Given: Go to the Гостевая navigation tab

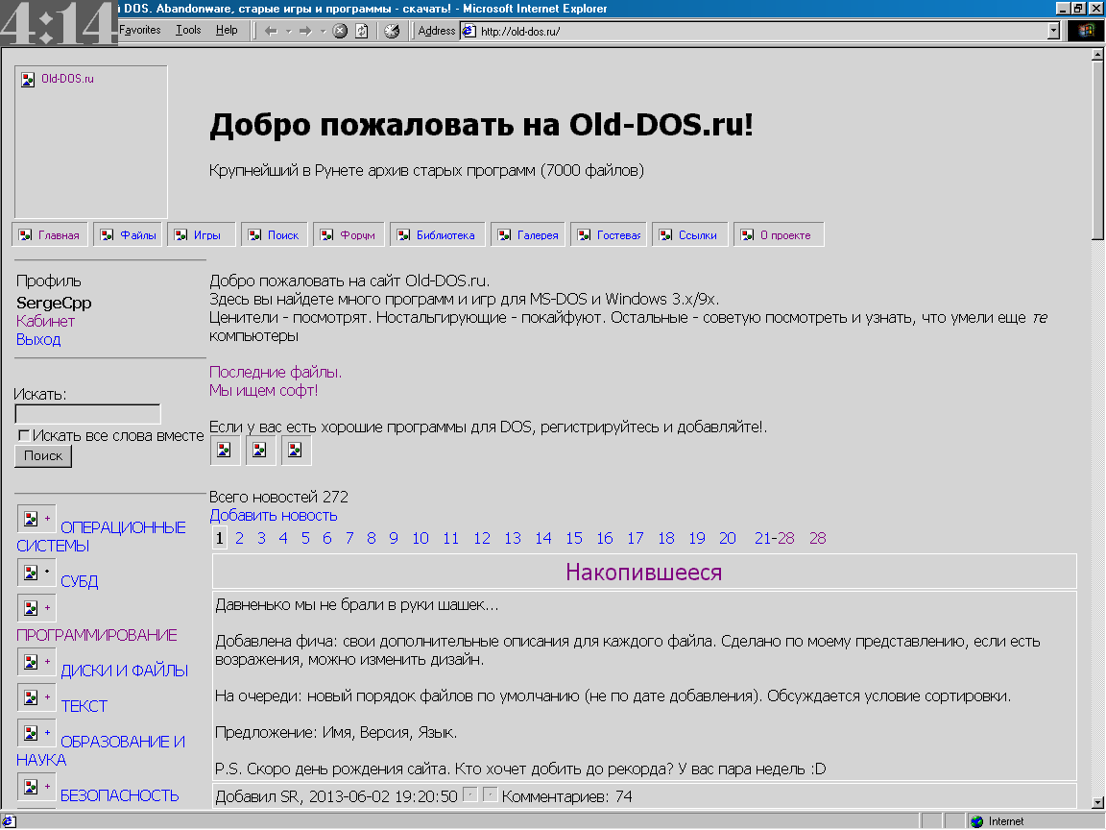Looking at the screenshot, I should pos(609,235).
